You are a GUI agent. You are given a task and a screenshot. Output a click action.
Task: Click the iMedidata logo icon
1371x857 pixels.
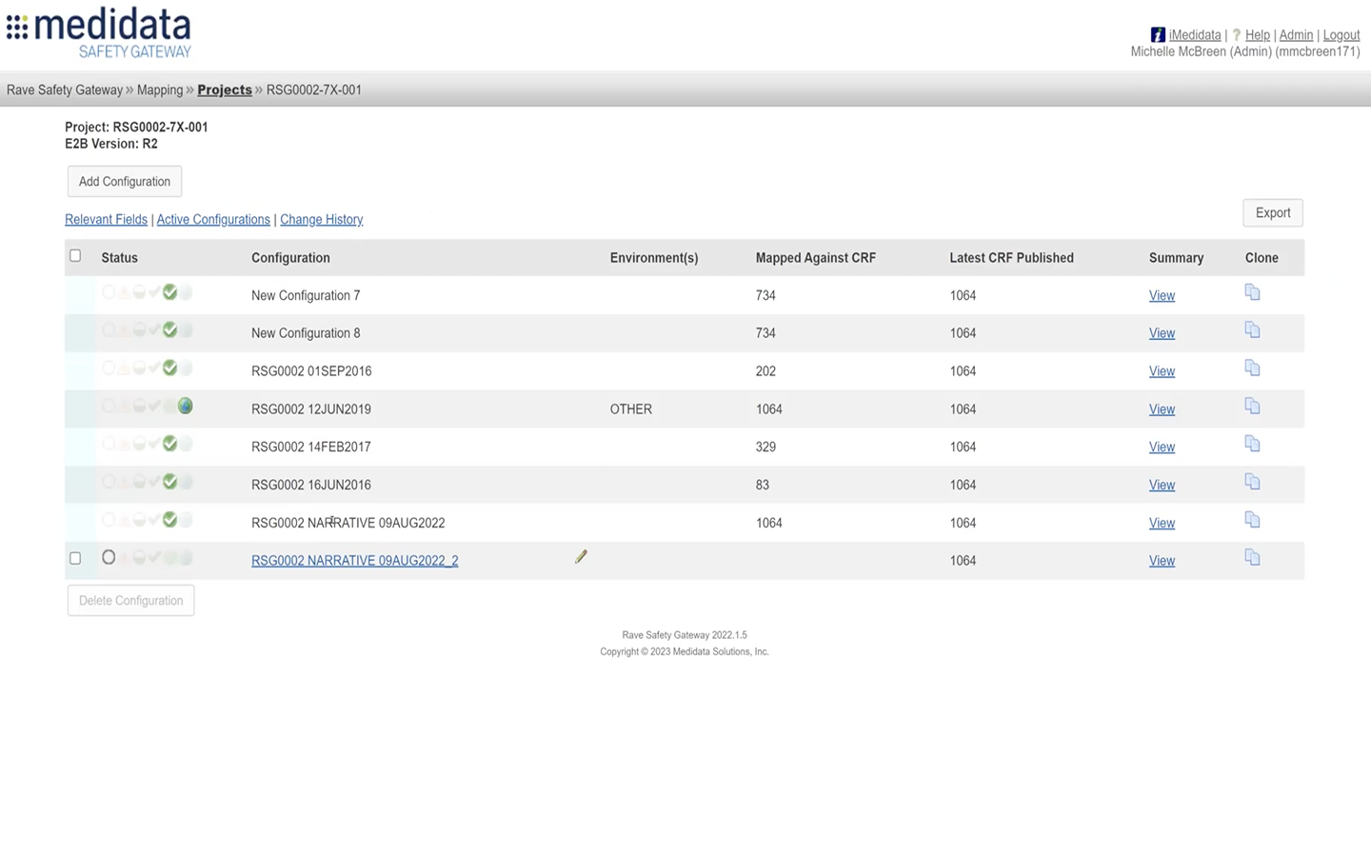(x=1158, y=35)
